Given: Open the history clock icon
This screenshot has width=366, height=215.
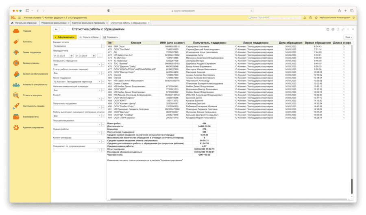Looking at the screenshot, I should [310, 18].
